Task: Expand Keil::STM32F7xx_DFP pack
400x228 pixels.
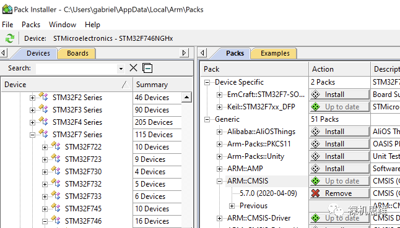Action: (219, 107)
